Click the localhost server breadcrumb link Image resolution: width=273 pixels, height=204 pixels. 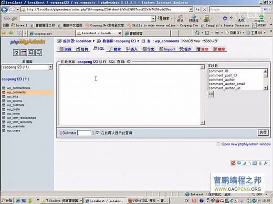tap(84, 41)
